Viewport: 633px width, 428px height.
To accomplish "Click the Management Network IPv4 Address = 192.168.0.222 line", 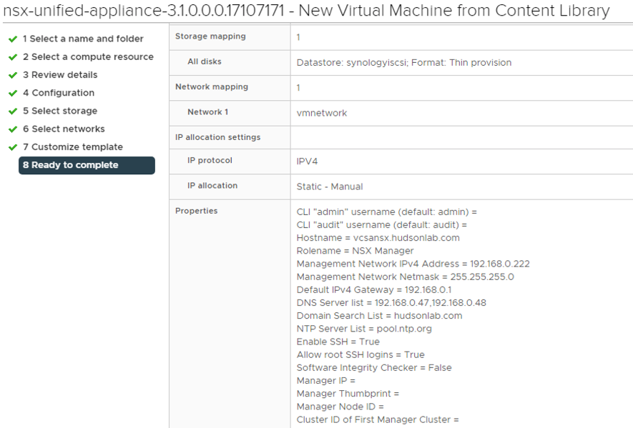I will click(413, 264).
